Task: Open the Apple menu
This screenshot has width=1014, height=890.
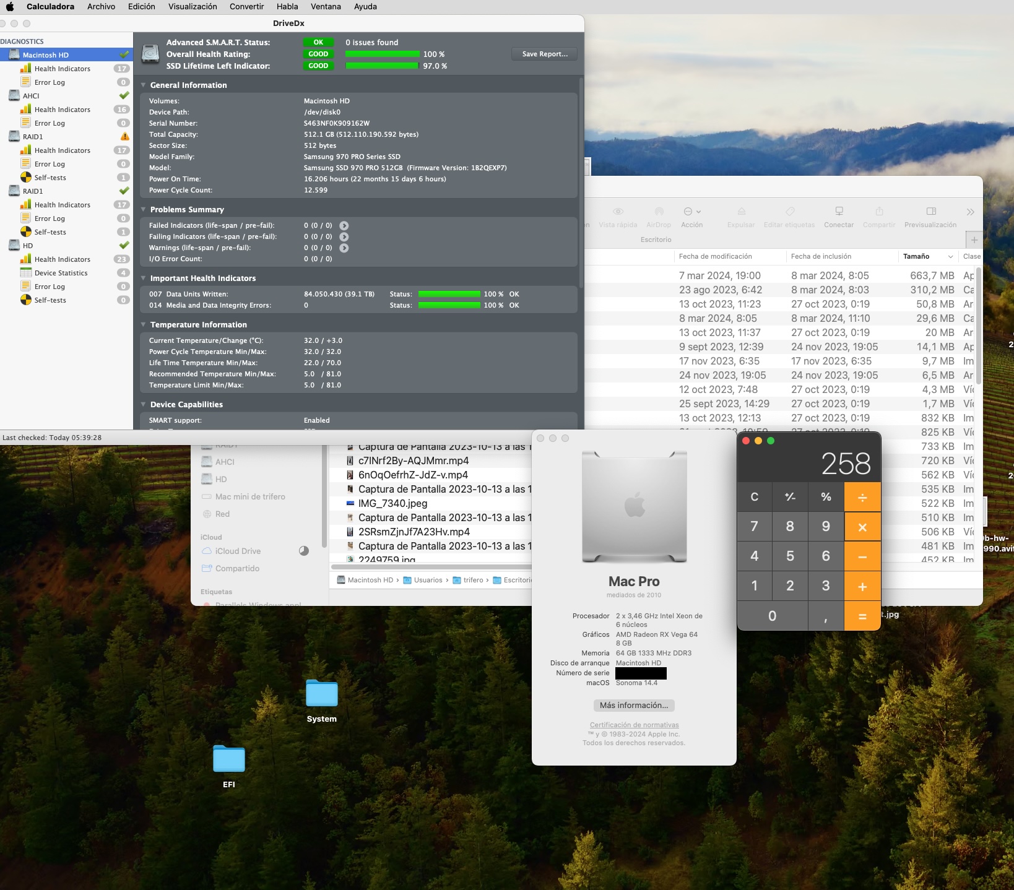Action: coord(10,7)
